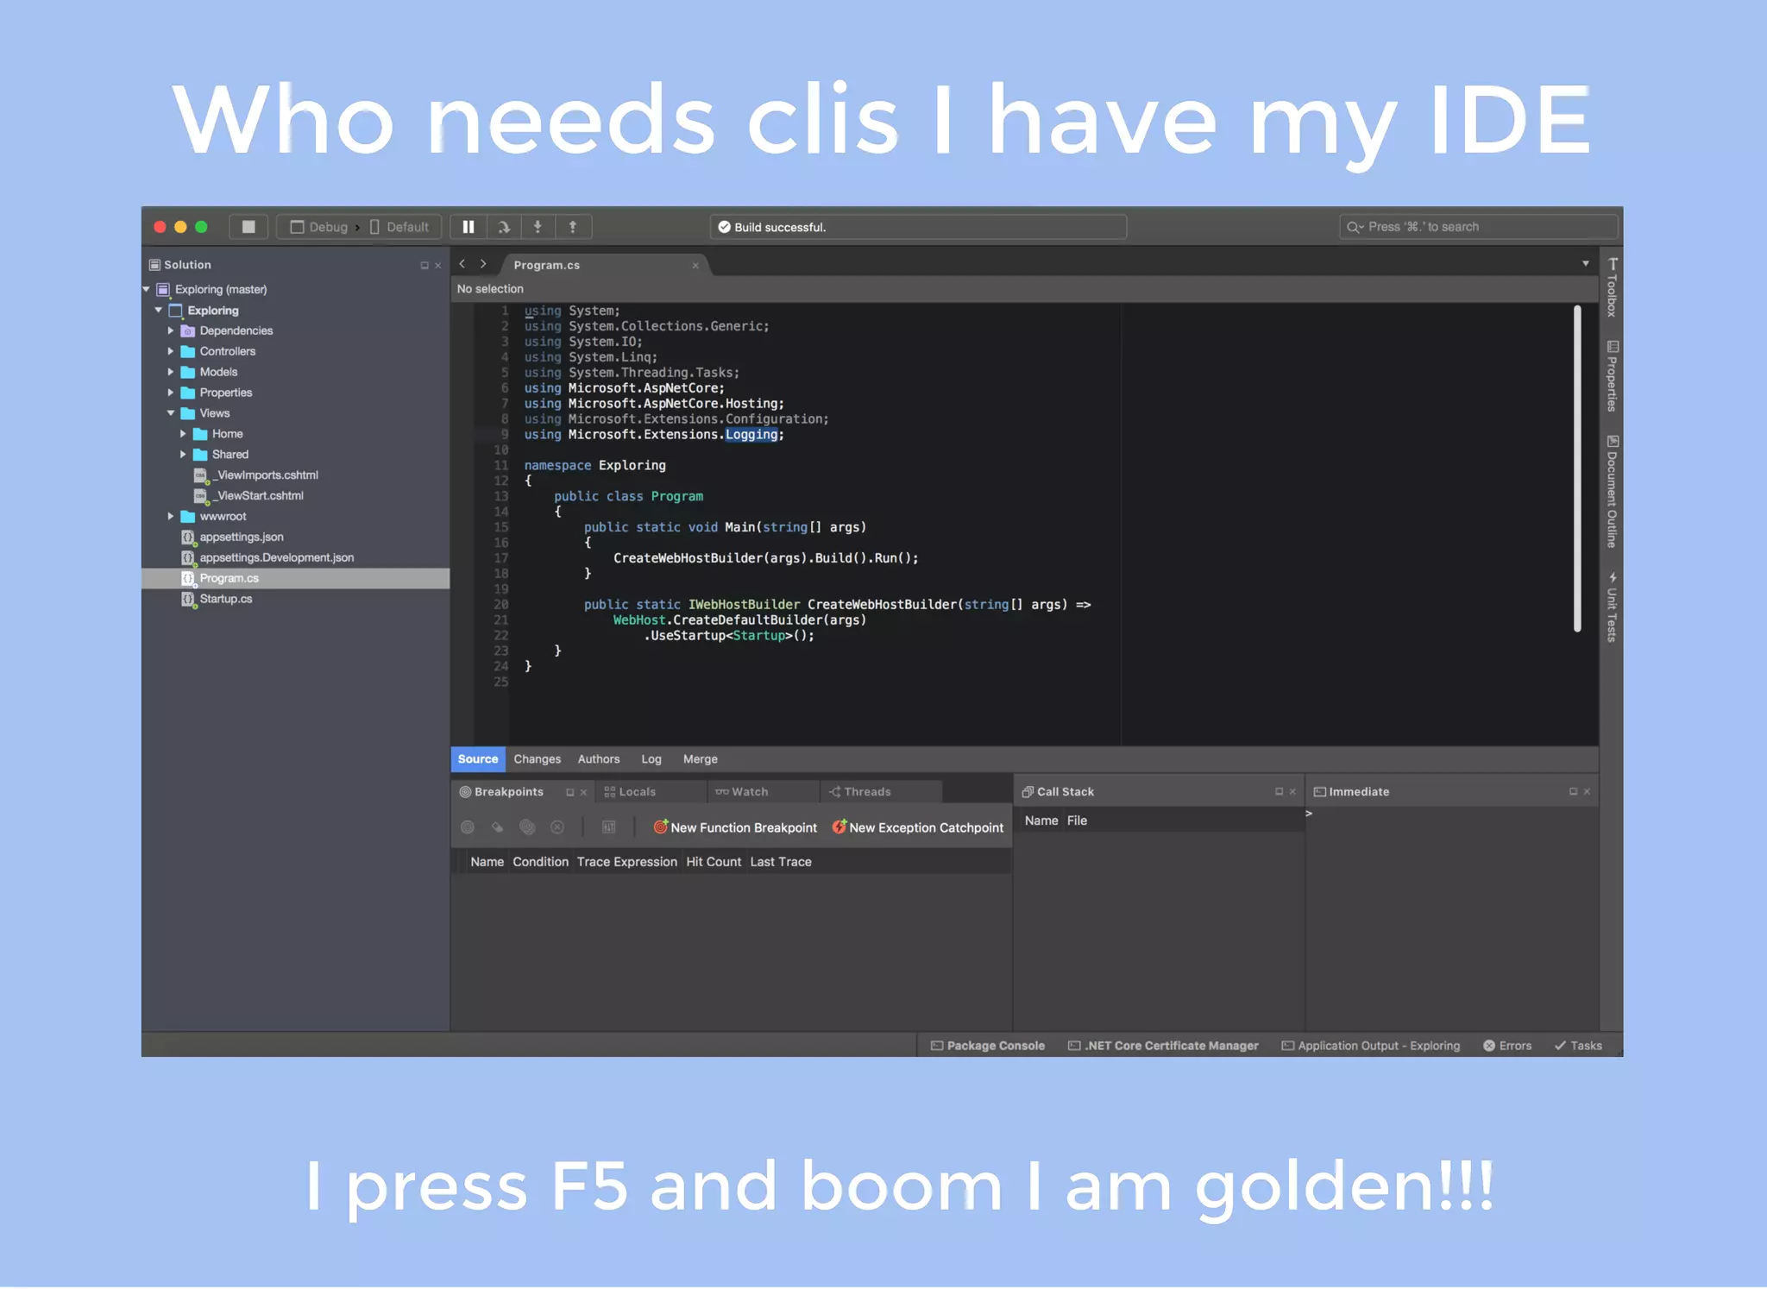
Task: Expand the Shared folder under Views
Action: click(x=183, y=455)
